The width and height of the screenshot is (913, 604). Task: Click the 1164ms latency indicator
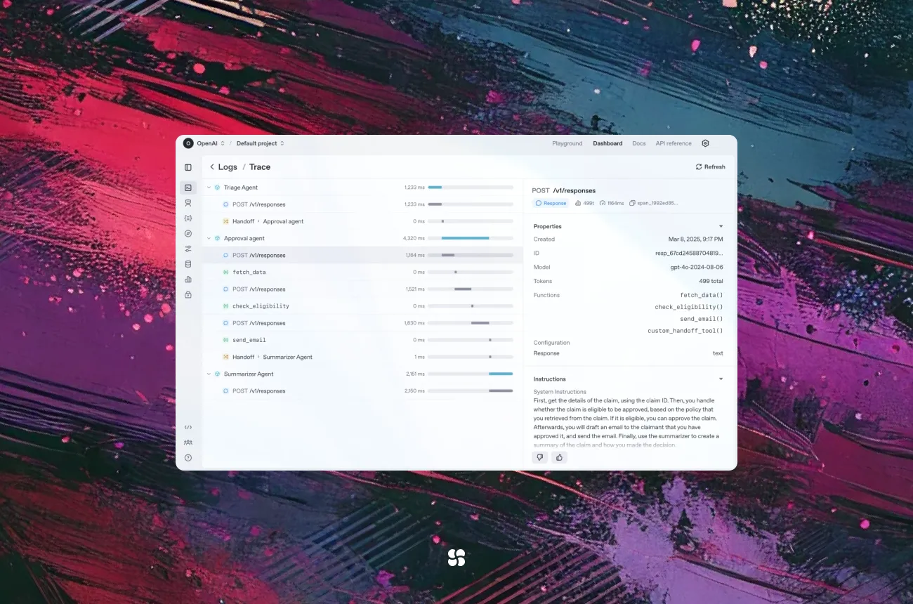pos(612,203)
